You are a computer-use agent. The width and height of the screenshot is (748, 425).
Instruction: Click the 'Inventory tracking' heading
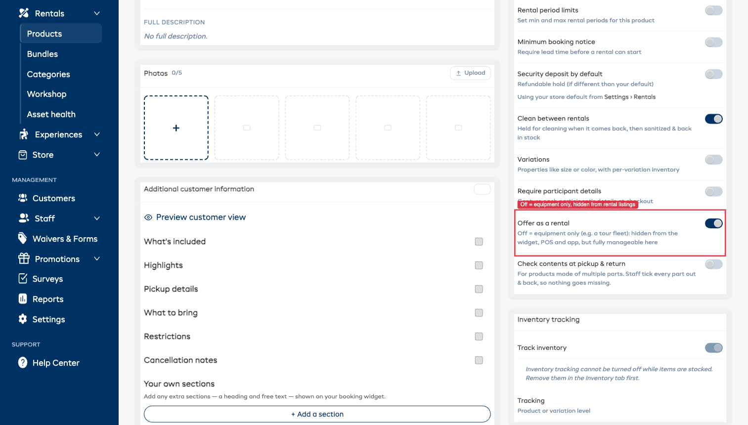pyautogui.click(x=548, y=320)
